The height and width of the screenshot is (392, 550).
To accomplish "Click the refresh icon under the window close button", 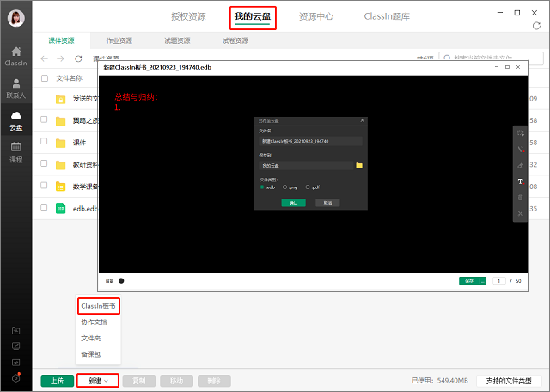I will click(536, 26).
